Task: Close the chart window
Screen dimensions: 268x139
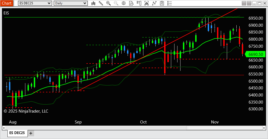Action: (265, 3)
